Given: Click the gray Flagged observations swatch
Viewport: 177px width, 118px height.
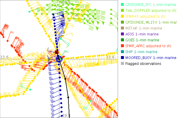Looking at the screenshot, I should (122, 64).
